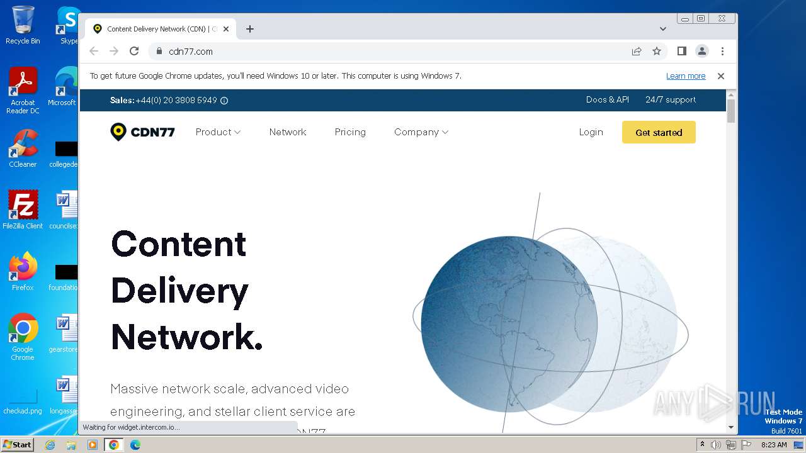This screenshot has height=453, width=806.
Task: Click the Chrome forward arrow
Action: point(114,51)
